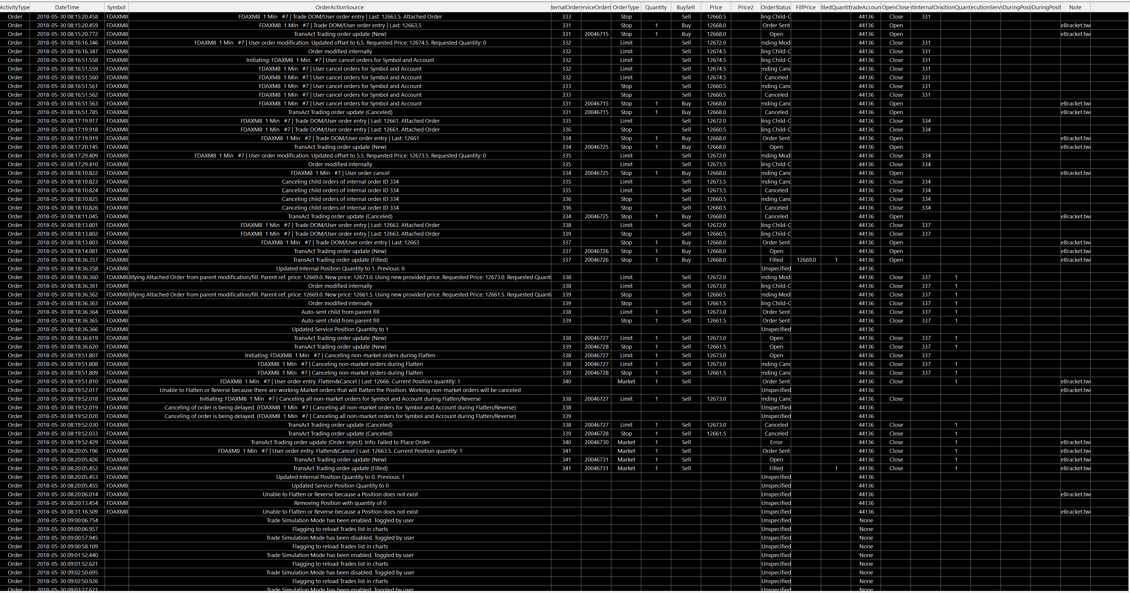Click the row timestamped 08:31:16.509
This screenshot has width=1130, height=593.
click(67, 512)
